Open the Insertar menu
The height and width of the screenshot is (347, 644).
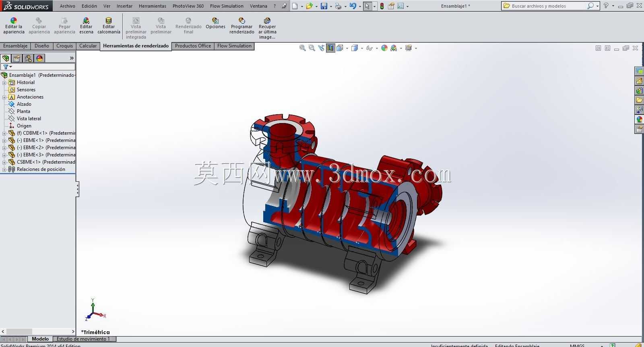(124, 6)
